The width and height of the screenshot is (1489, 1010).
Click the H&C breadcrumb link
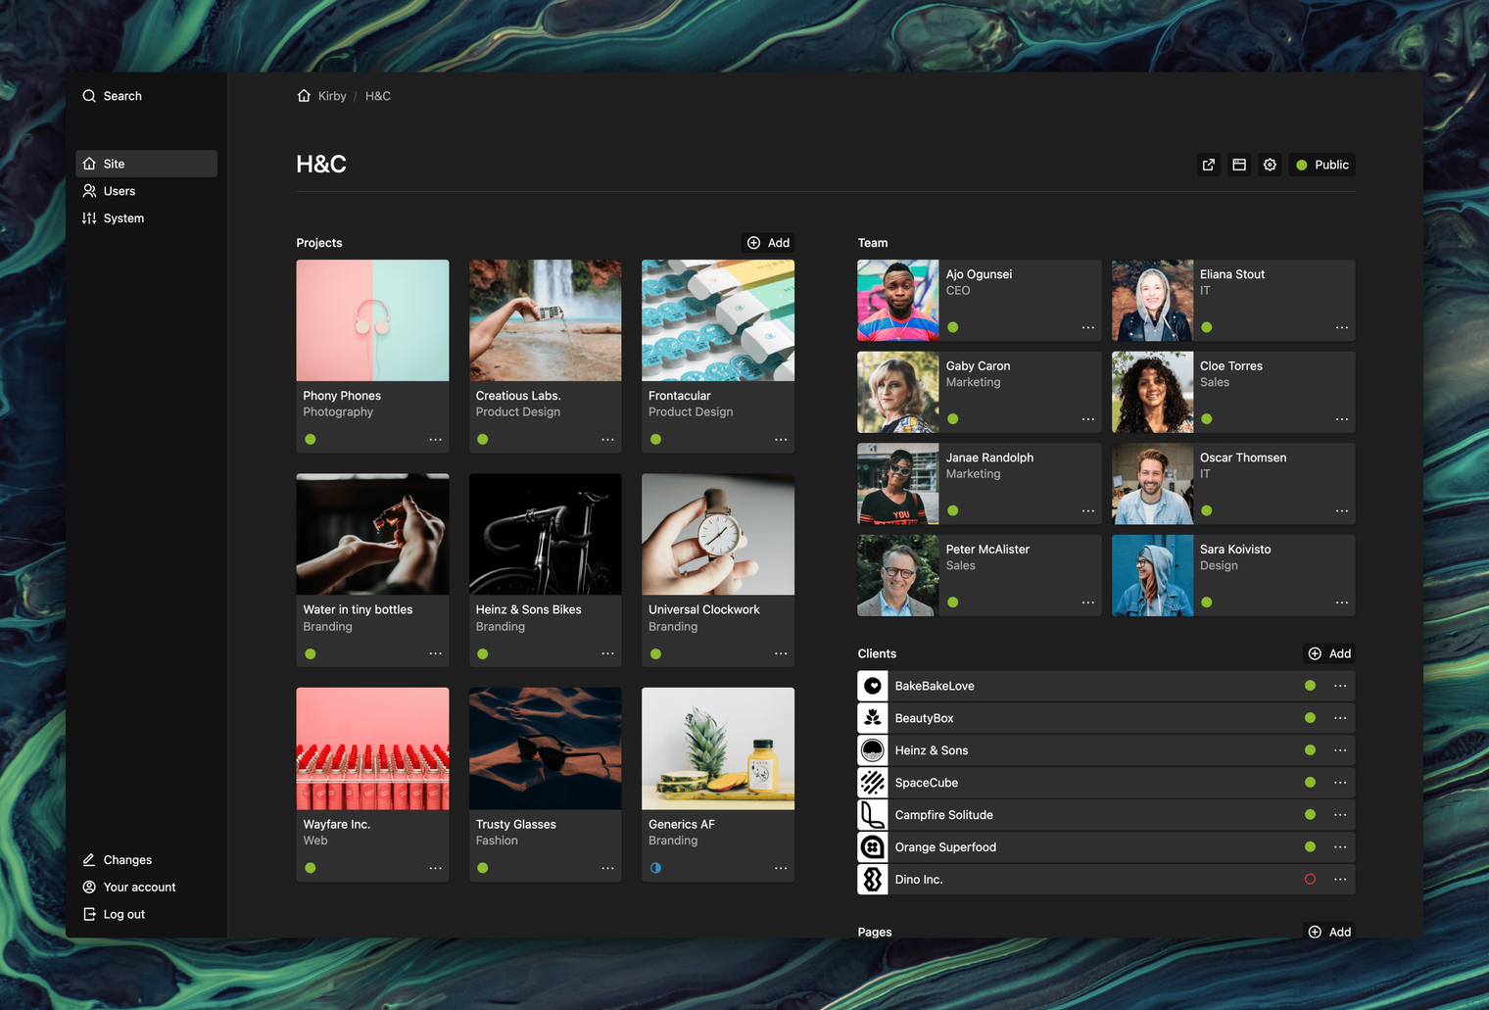point(378,96)
